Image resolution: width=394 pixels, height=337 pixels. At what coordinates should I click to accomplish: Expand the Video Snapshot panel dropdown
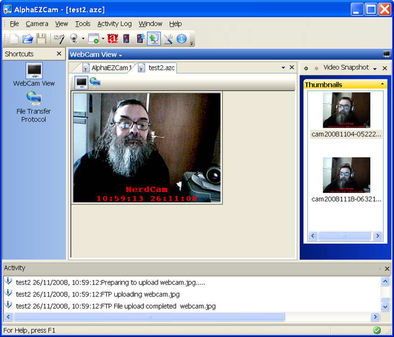point(375,69)
